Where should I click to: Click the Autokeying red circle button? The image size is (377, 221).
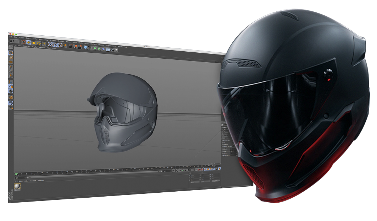[202, 169]
